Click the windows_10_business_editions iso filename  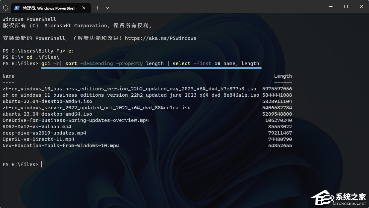[x=129, y=89]
